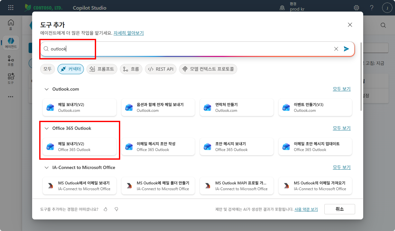Screen dimensions: 395x231
Task: Click the search magnifier behind the dialog
Action: click(x=383, y=25)
